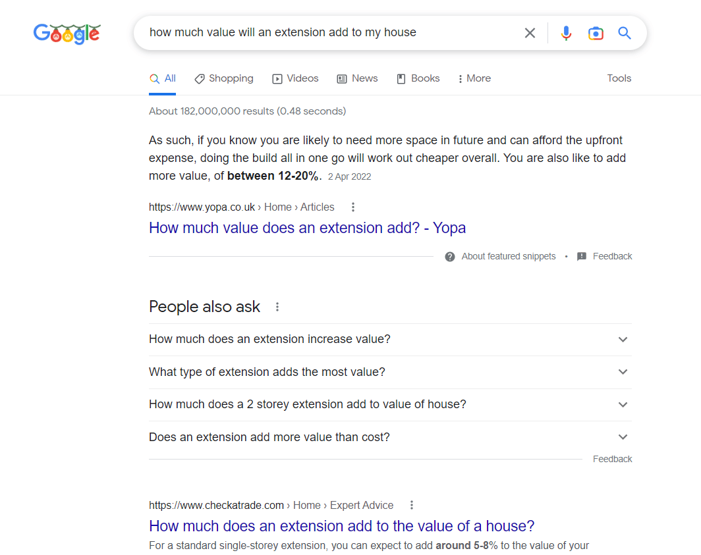Open Google Lens image search

pyautogui.click(x=596, y=33)
